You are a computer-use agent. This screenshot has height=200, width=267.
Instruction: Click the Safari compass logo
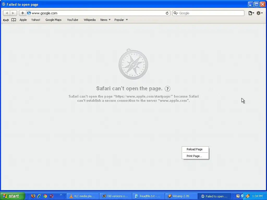(x=133, y=64)
